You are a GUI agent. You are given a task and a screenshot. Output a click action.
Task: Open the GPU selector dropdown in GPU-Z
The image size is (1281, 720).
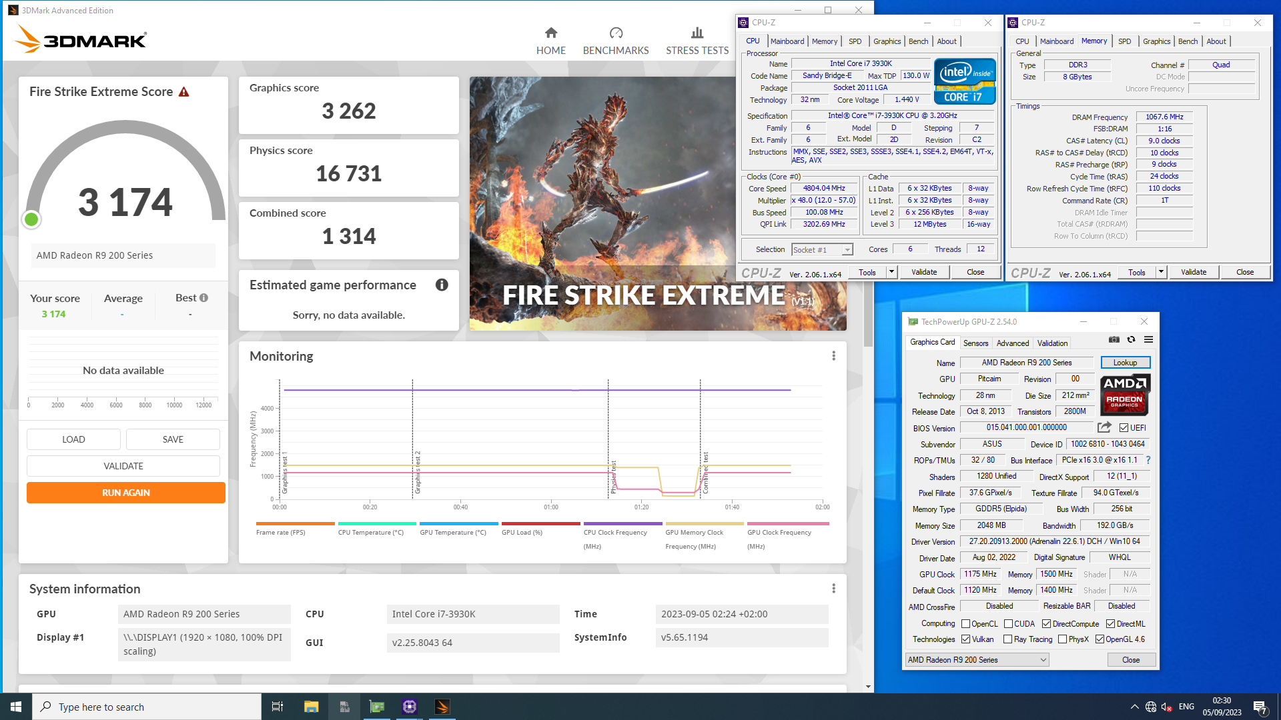click(x=977, y=660)
